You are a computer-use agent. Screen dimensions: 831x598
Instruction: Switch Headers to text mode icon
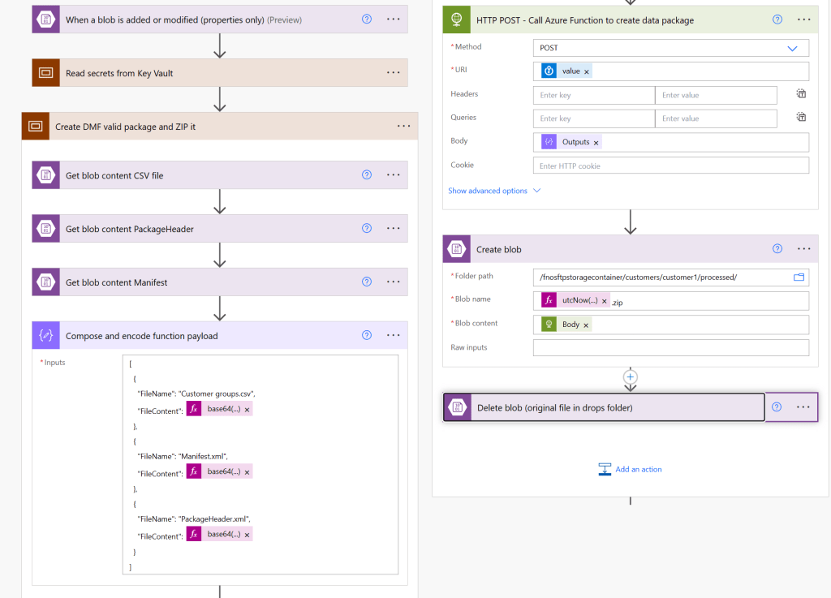click(x=800, y=94)
